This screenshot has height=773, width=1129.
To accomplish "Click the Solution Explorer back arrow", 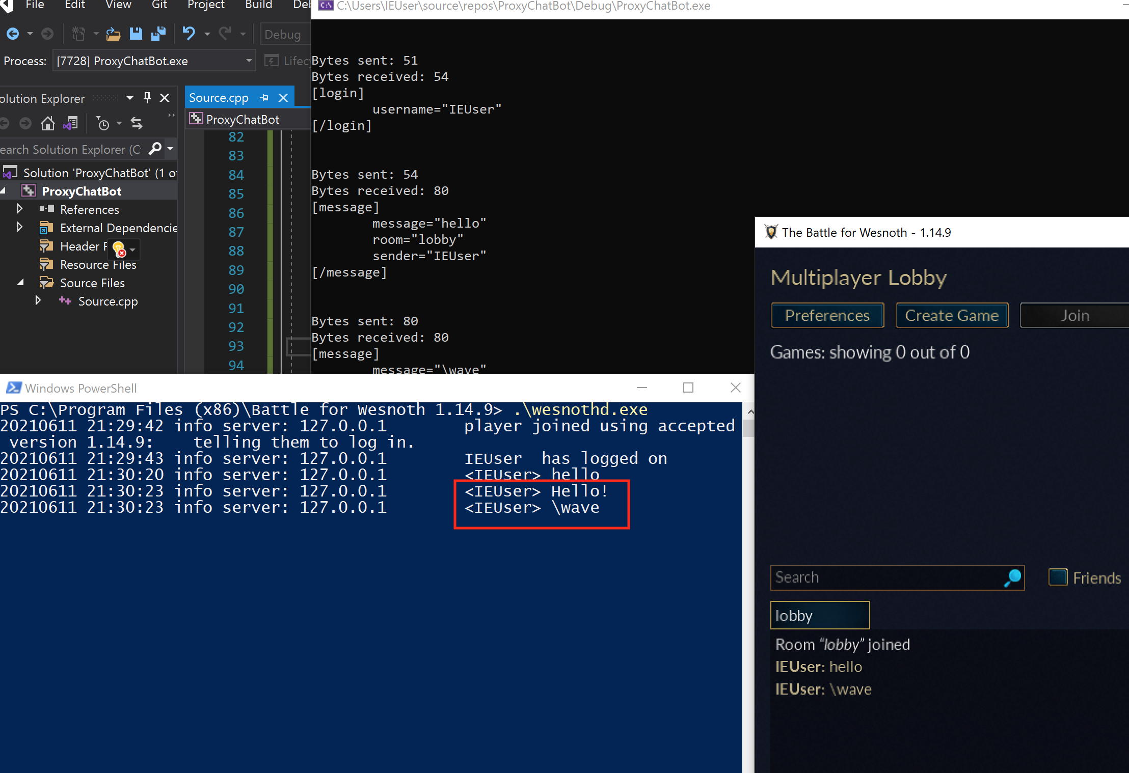I will [x=4, y=123].
